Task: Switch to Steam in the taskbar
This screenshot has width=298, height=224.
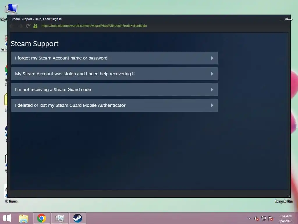Action: click(77, 218)
